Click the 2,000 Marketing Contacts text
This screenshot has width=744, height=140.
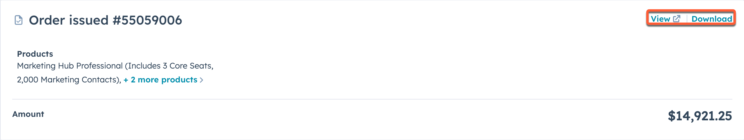click(69, 80)
